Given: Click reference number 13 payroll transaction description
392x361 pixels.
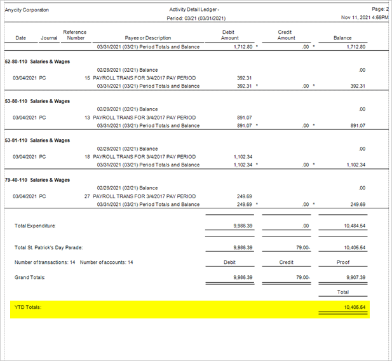Looking at the screenshot, I should pyautogui.click(x=144, y=118).
